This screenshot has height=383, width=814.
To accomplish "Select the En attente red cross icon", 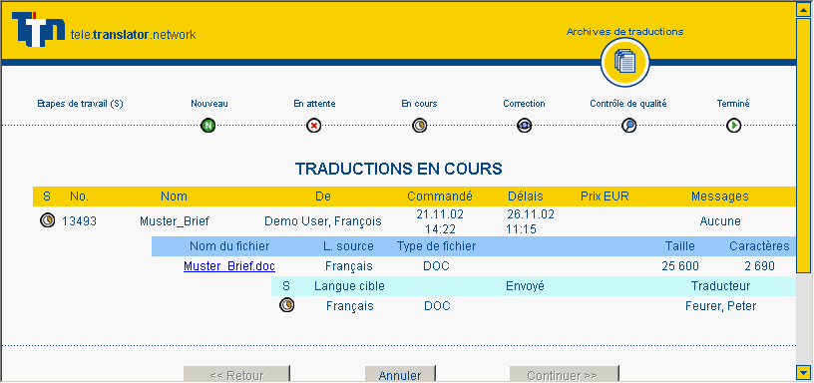I will [314, 126].
